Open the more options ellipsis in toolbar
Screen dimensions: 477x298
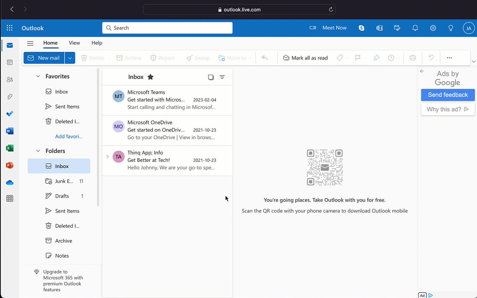pos(449,58)
